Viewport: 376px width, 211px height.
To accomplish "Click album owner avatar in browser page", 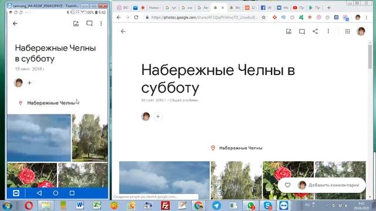I will tap(146, 117).
